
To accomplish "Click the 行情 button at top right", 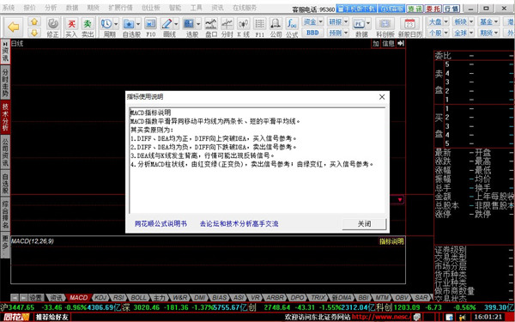I will (x=451, y=9).
